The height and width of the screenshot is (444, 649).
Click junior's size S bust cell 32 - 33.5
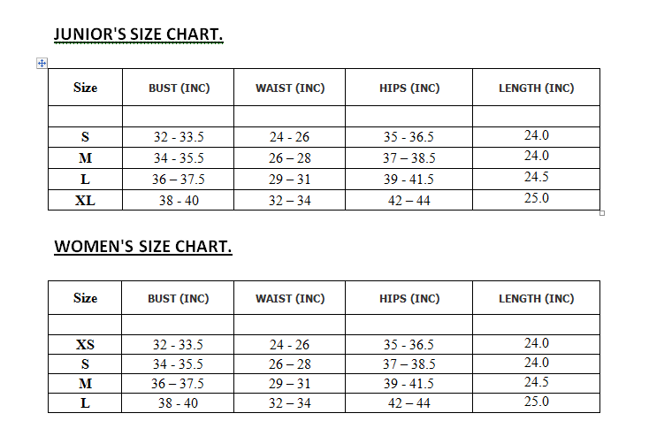click(179, 137)
